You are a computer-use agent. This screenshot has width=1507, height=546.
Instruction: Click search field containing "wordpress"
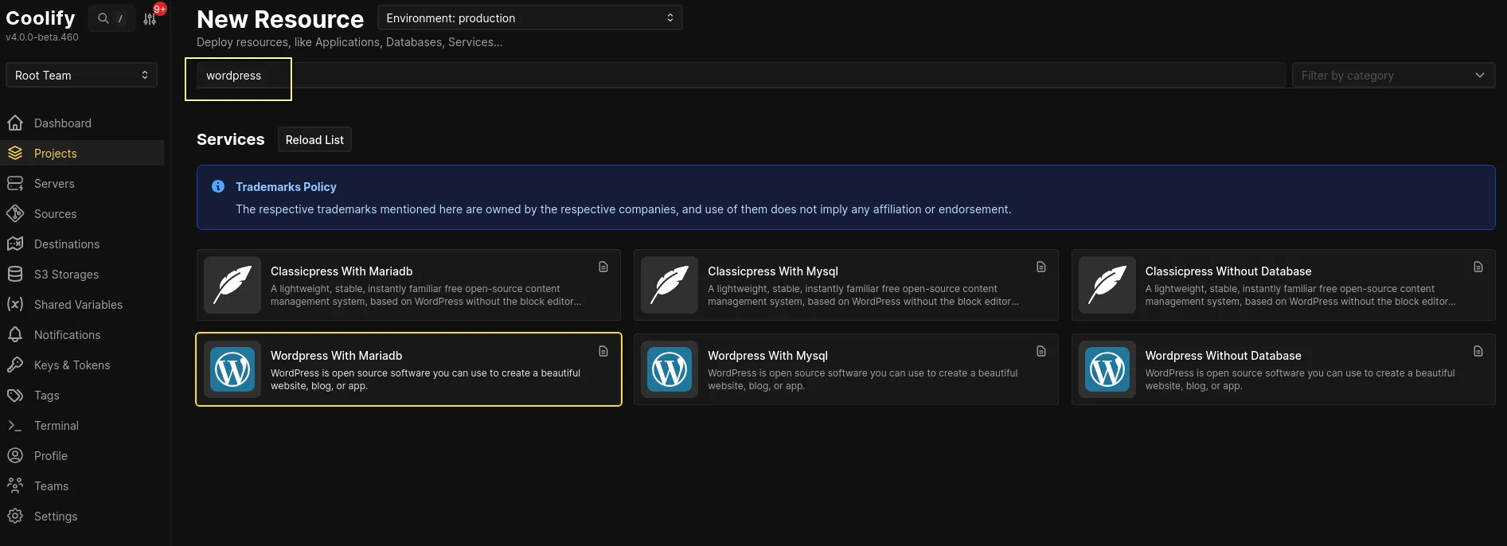click(740, 76)
